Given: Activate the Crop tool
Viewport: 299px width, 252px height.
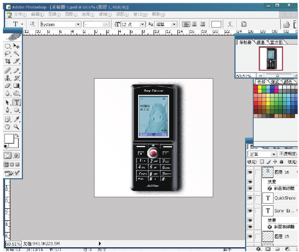Looking at the screenshot, I should tap(8, 61).
